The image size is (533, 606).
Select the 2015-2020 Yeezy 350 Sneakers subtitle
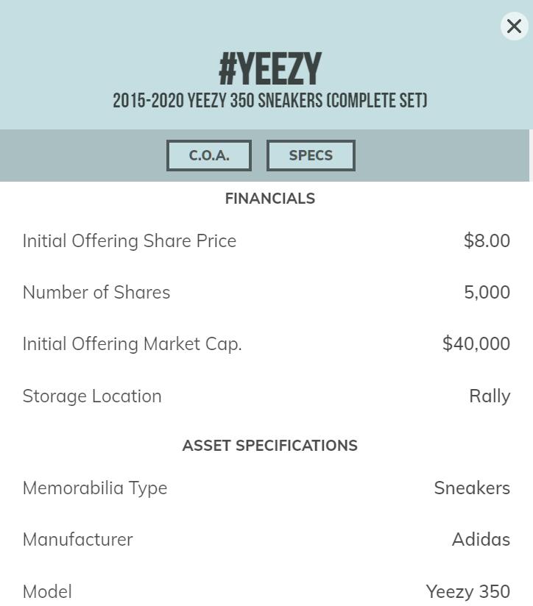click(270, 101)
